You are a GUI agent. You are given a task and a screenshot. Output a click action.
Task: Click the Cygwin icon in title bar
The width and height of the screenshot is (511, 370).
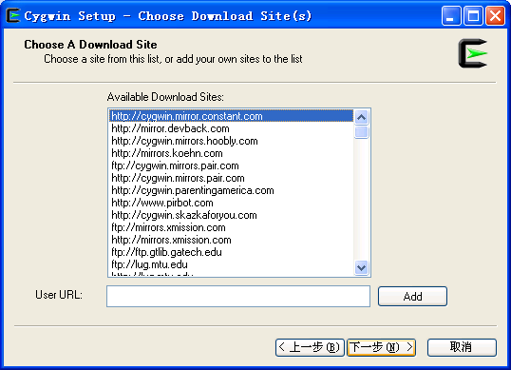[x=13, y=15]
